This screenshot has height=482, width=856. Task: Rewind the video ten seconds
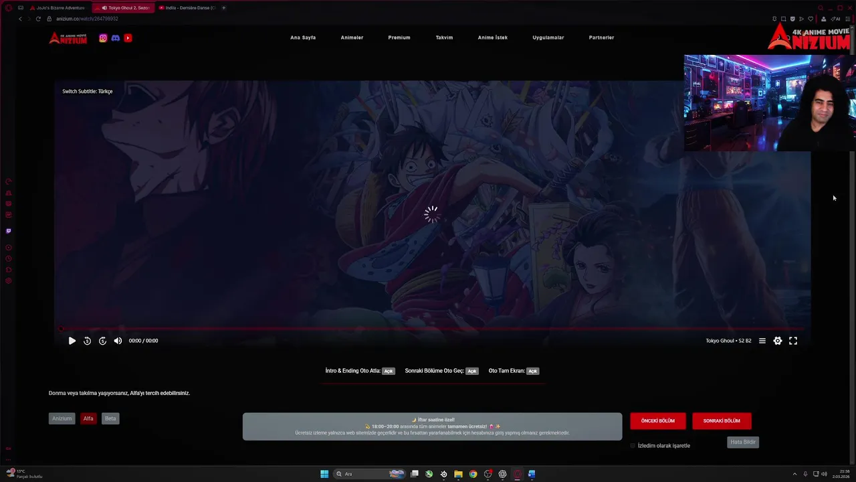87,341
